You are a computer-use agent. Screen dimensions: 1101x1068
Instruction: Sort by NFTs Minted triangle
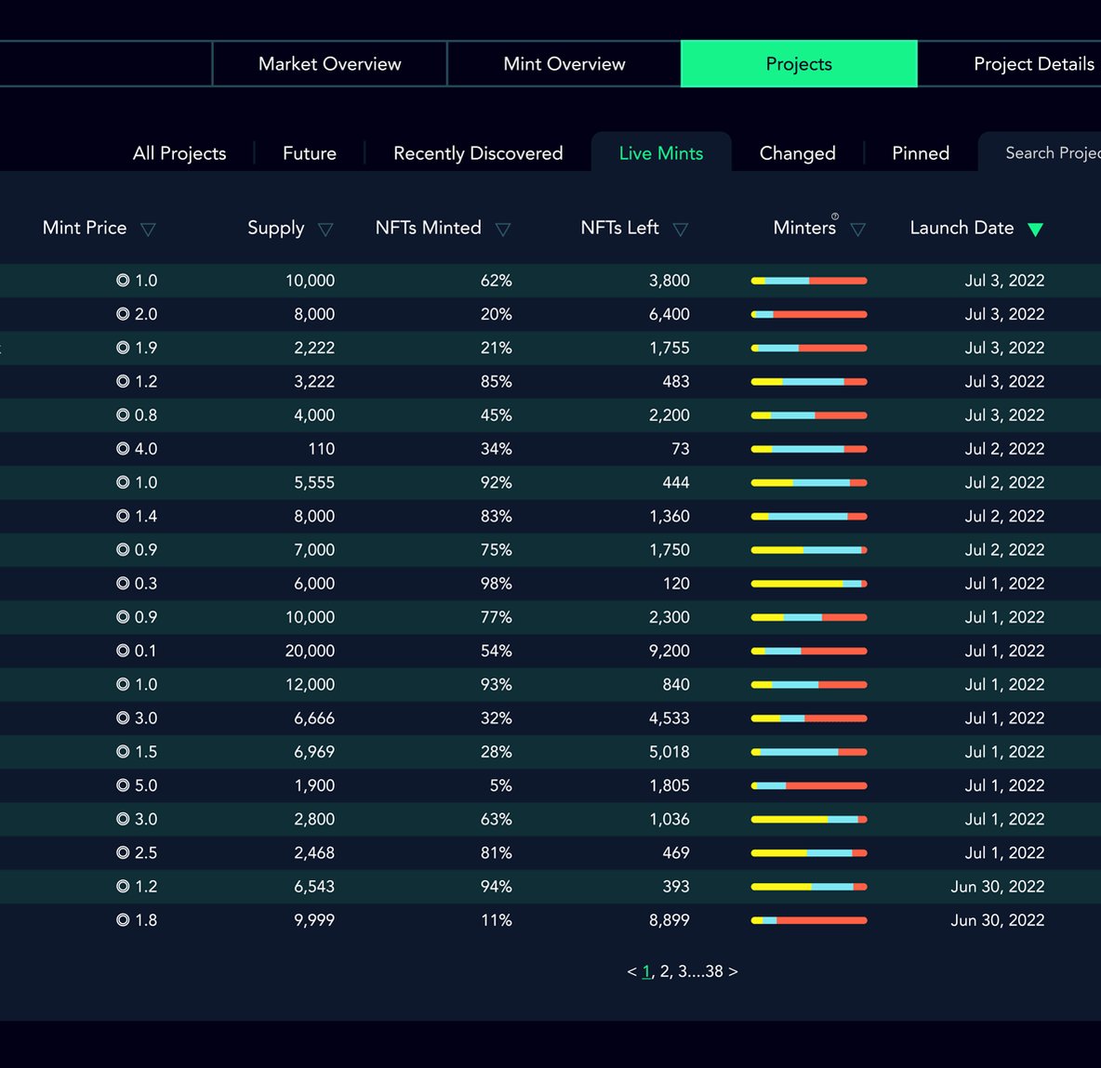(503, 230)
